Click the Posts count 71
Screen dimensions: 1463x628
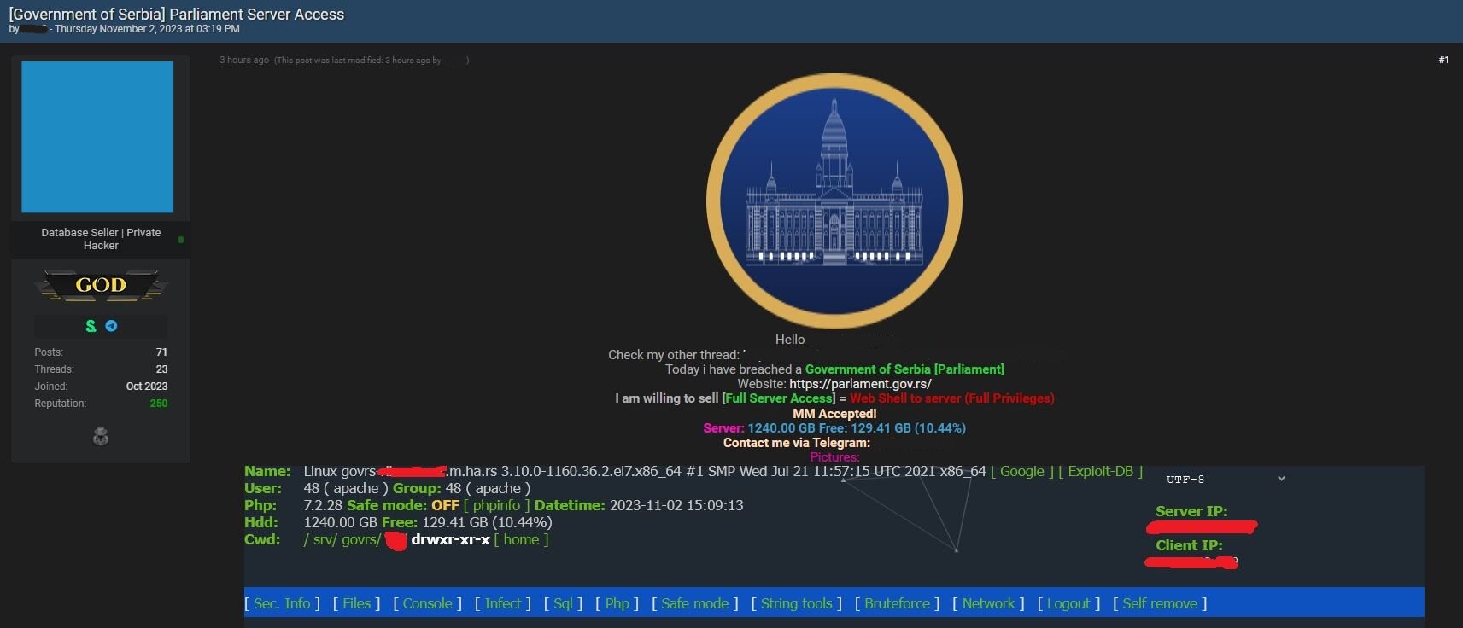161,352
